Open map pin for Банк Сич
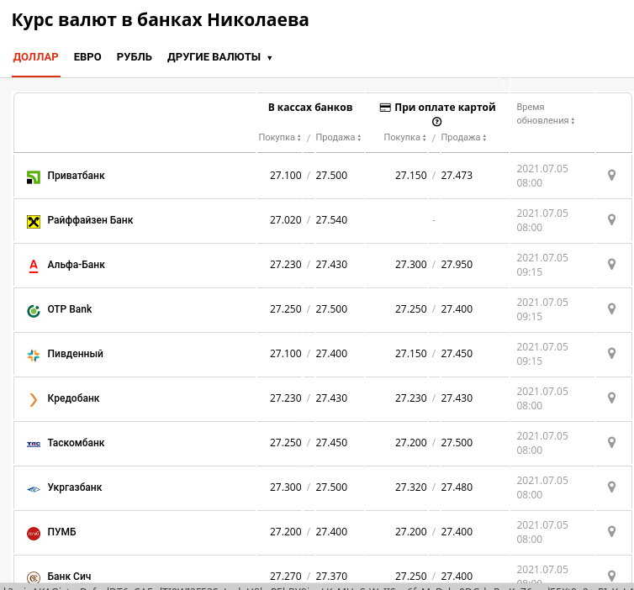Viewport: 634px width, 590px height. click(x=612, y=576)
